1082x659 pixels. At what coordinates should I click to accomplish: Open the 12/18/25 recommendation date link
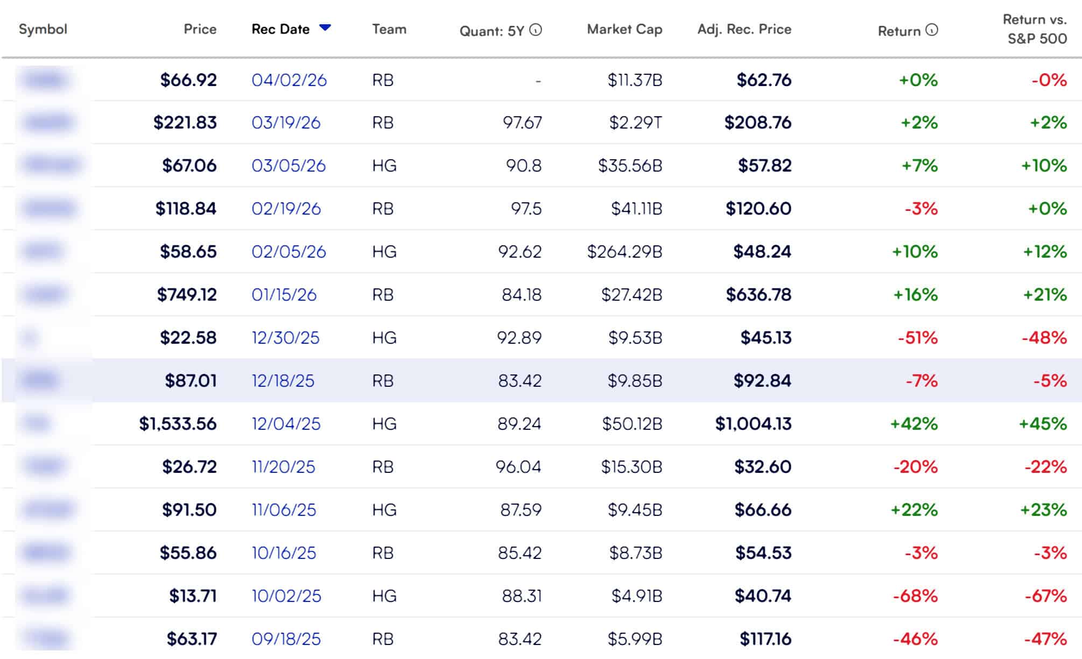pyautogui.click(x=283, y=381)
